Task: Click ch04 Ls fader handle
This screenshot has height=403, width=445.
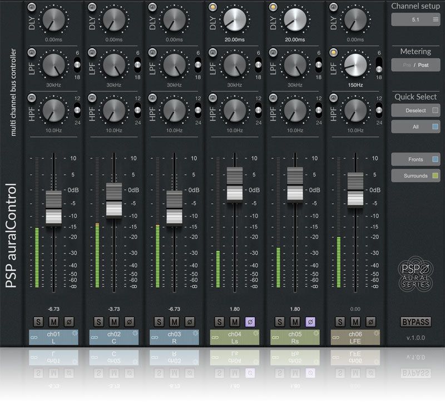Action: [235, 185]
